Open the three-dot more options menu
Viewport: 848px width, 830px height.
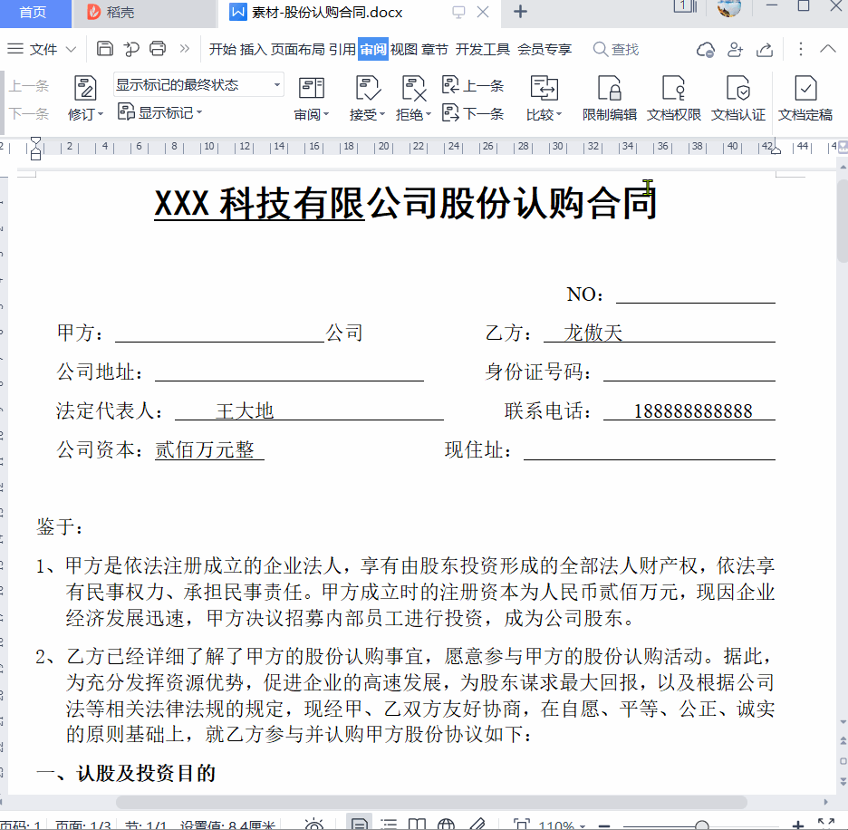(800, 49)
